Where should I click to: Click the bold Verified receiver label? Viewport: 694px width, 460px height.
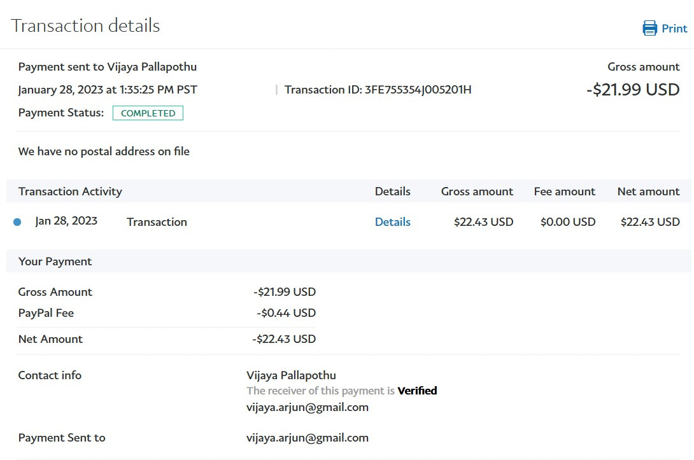click(417, 391)
